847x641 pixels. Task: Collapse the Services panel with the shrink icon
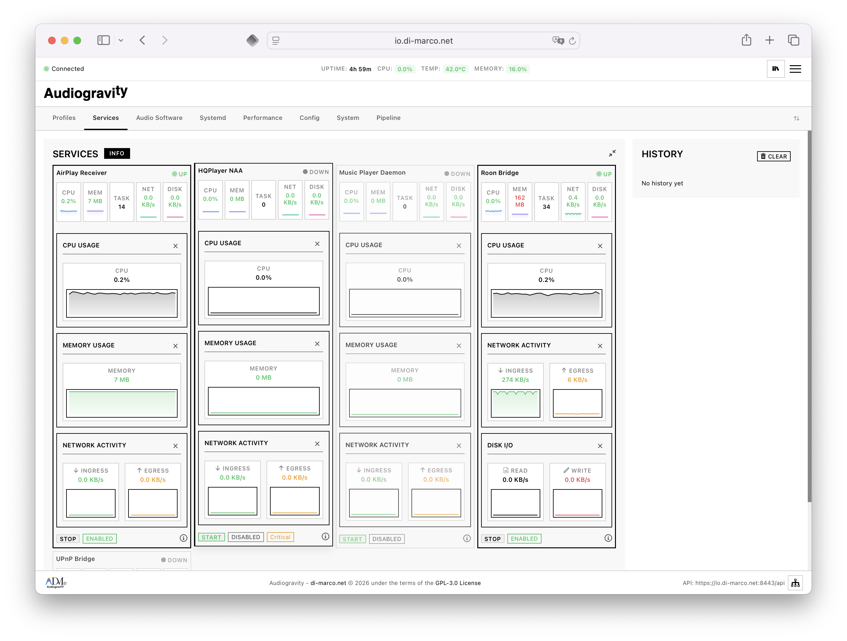click(x=612, y=153)
